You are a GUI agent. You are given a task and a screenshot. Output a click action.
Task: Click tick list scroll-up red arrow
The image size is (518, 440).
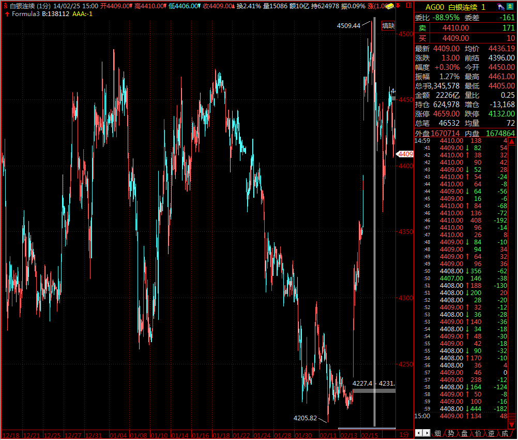click(512, 142)
